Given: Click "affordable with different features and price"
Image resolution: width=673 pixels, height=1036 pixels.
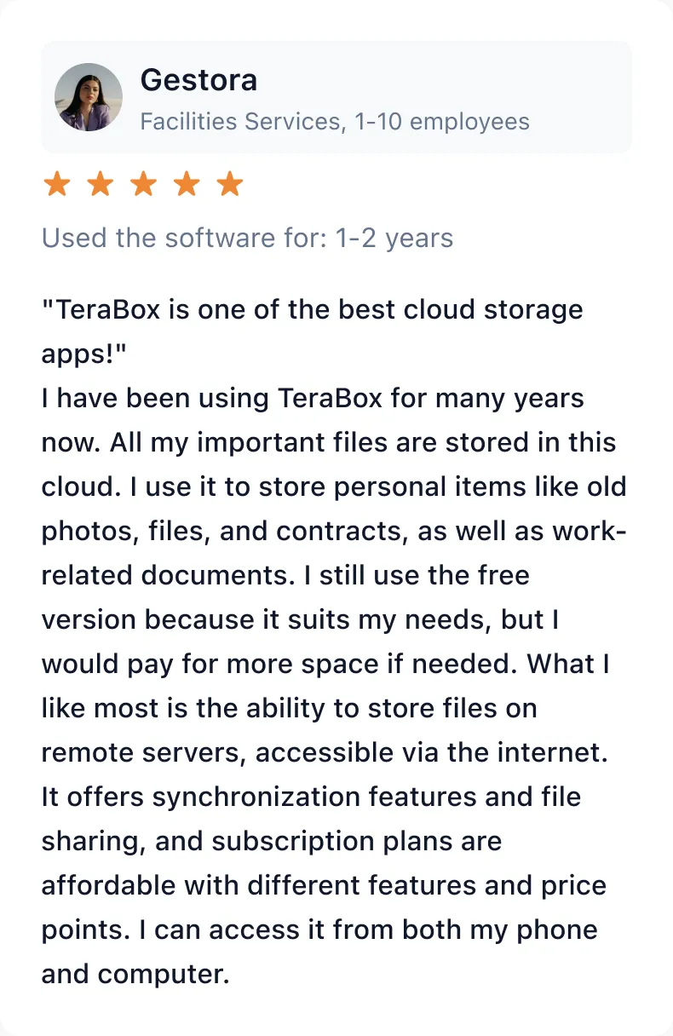Looking at the screenshot, I should pyautogui.click(x=324, y=885).
